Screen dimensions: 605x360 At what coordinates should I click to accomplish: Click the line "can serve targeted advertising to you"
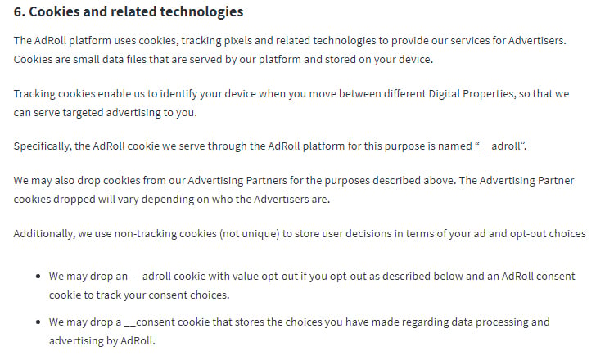coord(105,113)
